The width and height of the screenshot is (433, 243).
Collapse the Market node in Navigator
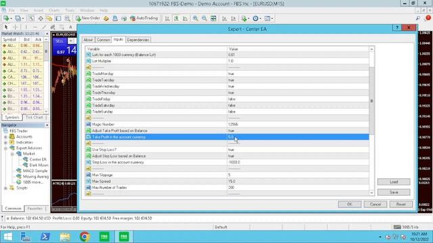[x=12, y=154]
